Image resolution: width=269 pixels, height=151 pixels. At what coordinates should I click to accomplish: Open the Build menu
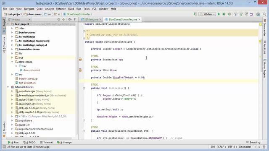click(x=71, y=9)
